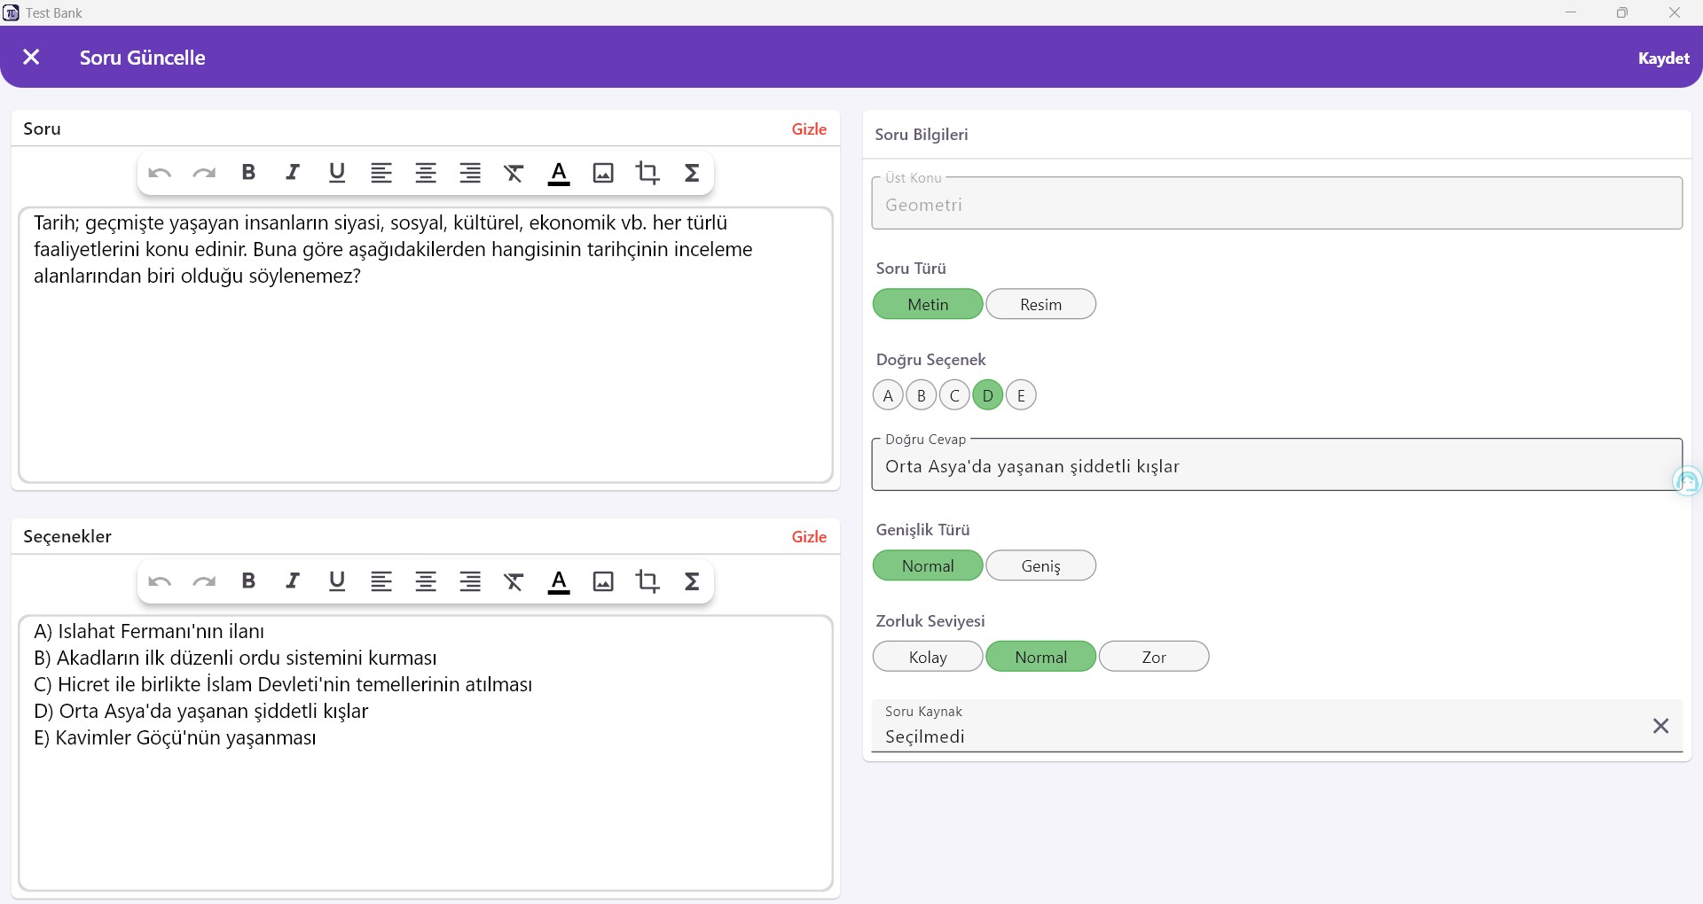Toggle underline in the Soru toolbar
1703x904 pixels.
coord(337,173)
